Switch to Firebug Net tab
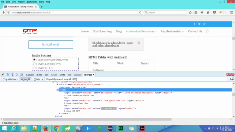This screenshot has height=132, width=235. coord(69,75)
